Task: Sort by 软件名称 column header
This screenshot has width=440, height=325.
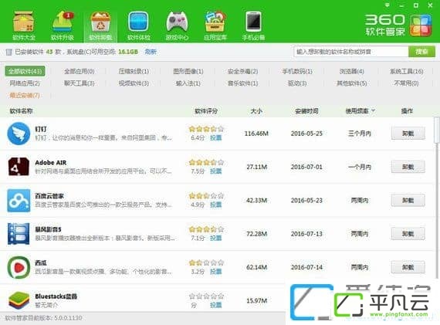Action: (x=21, y=111)
